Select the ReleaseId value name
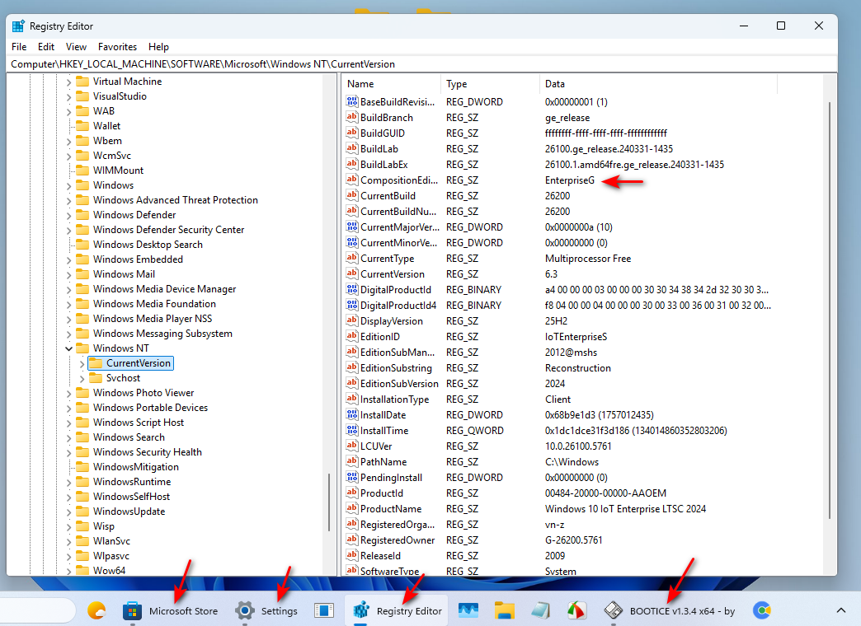 tap(380, 556)
